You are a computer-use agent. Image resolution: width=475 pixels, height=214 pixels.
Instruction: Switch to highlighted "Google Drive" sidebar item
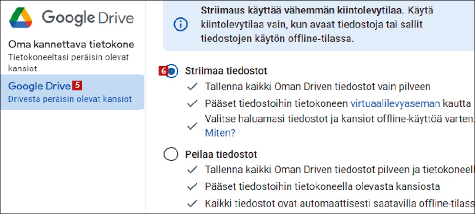click(x=39, y=86)
